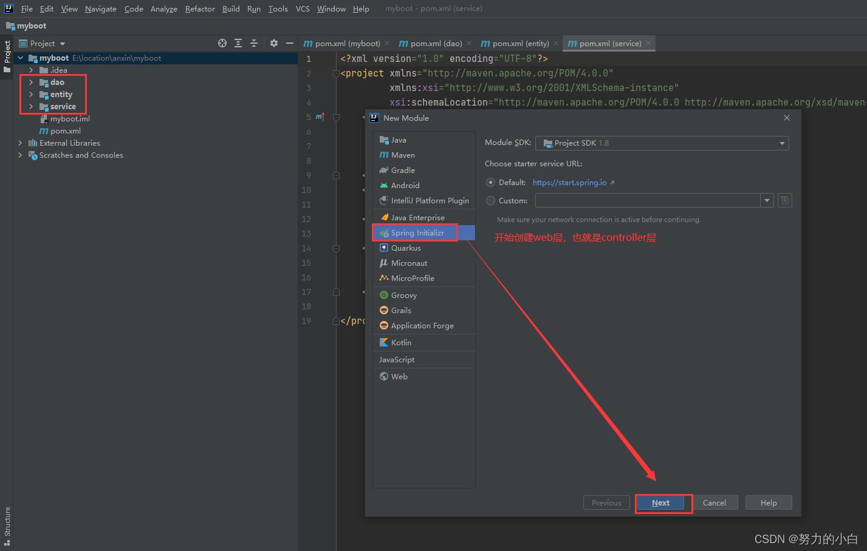Image resolution: width=867 pixels, height=551 pixels.
Task: Open the Structure tool window
Action: [7, 526]
